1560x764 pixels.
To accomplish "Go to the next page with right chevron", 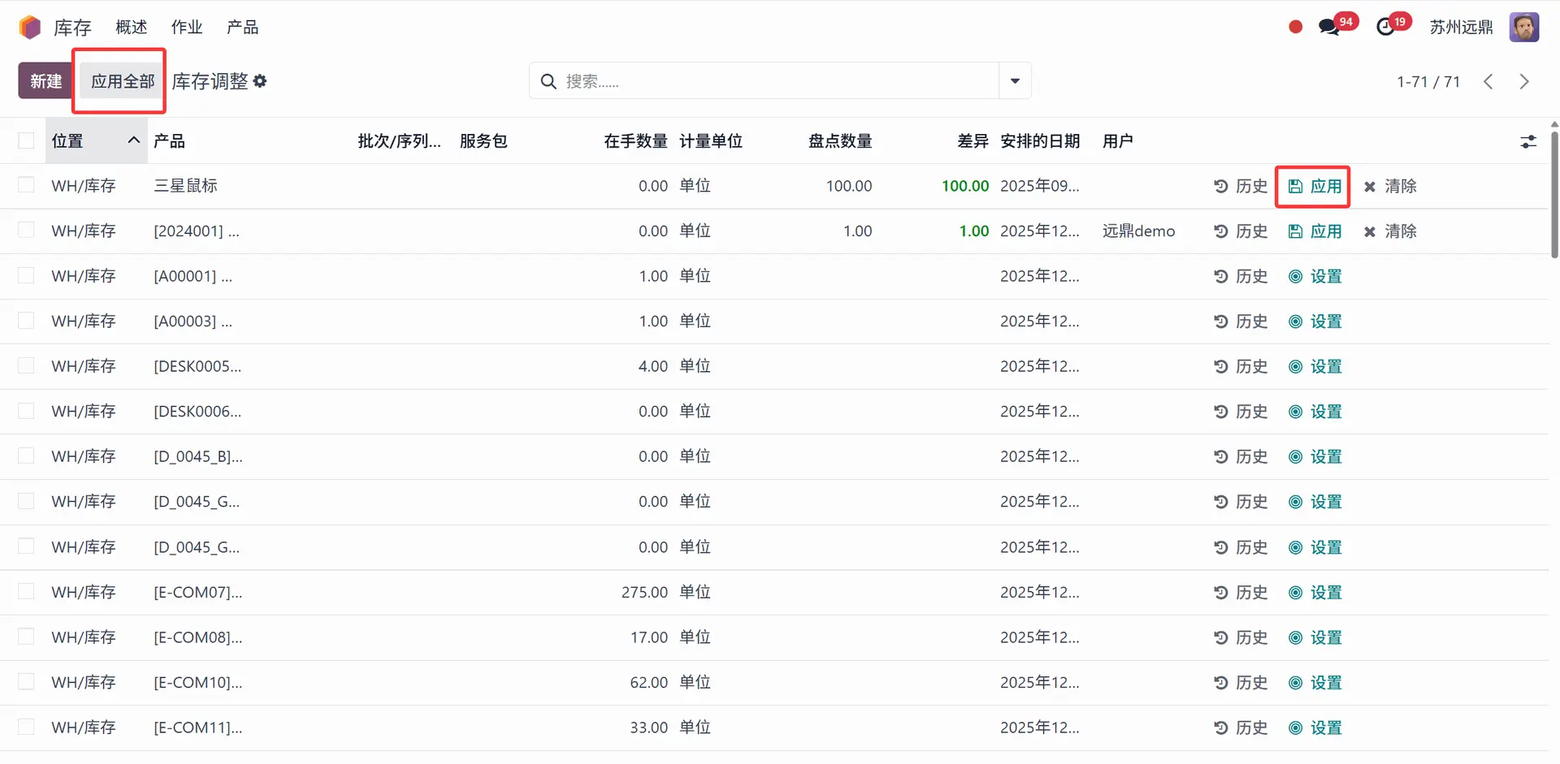I will (x=1524, y=81).
